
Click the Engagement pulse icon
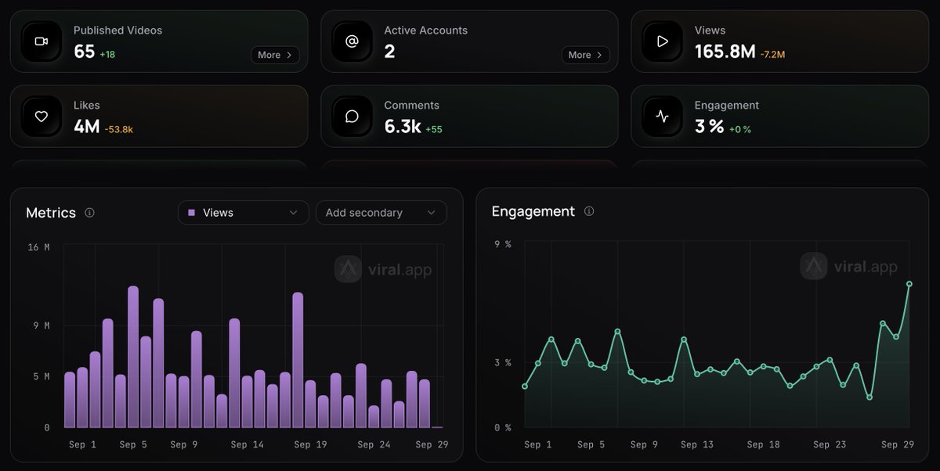(663, 117)
